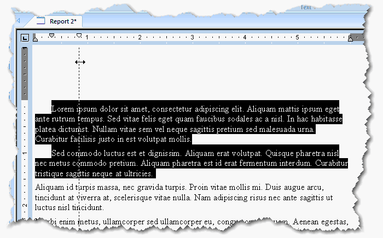Click the line starting "Lorem ipsum dolor sit amet"
The image size is (383, 238).
[195, 109]
